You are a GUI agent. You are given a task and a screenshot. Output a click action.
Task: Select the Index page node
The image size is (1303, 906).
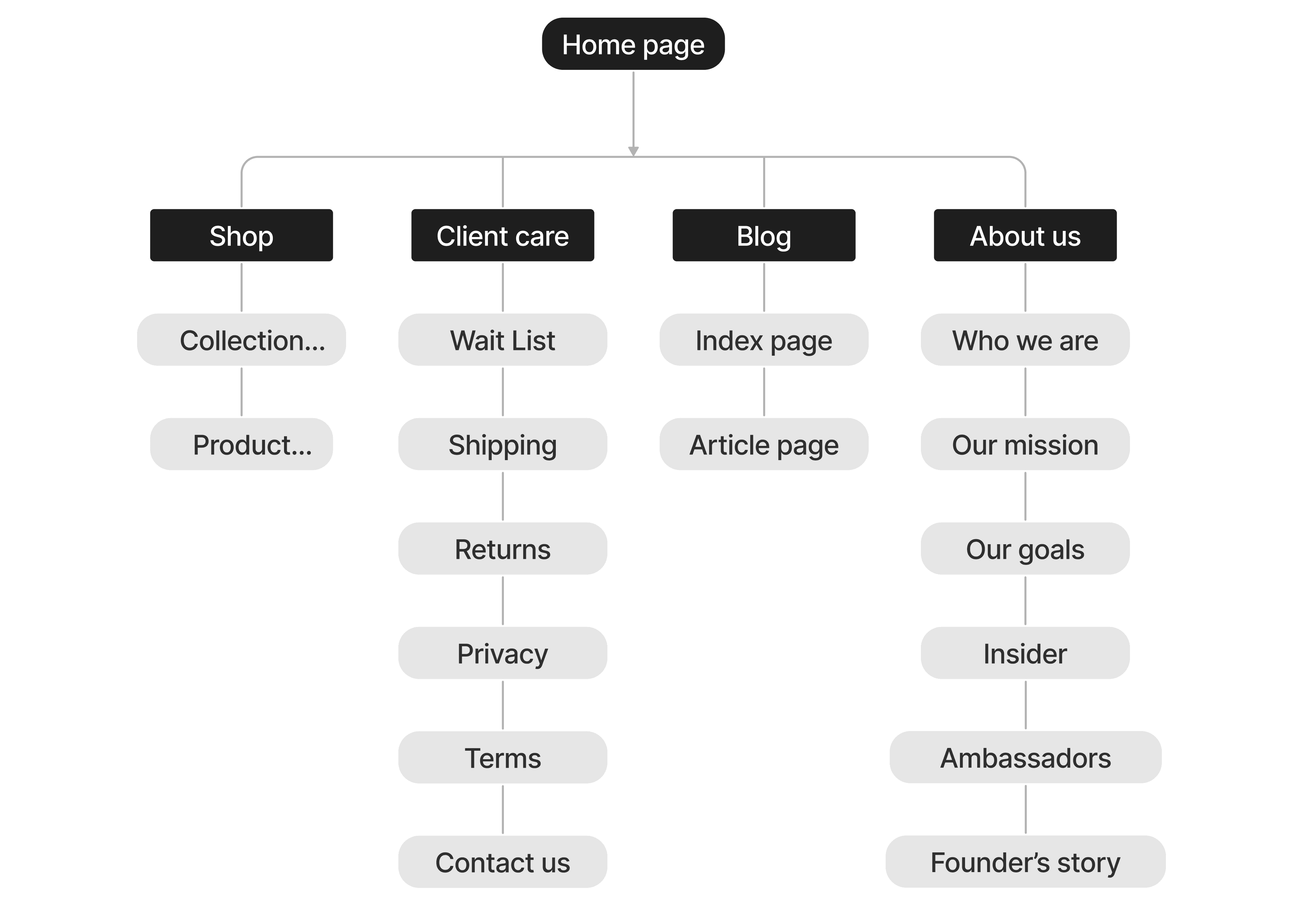point(764,340)
